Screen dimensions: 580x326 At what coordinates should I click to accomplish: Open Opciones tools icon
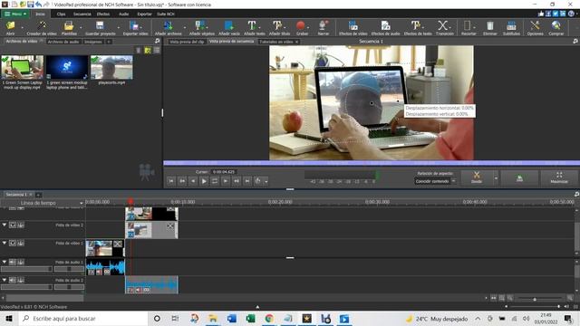tap(535, 25)
